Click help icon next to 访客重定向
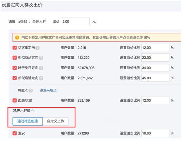182x141 pixels. pyautogui.click(x=37, y=48)
